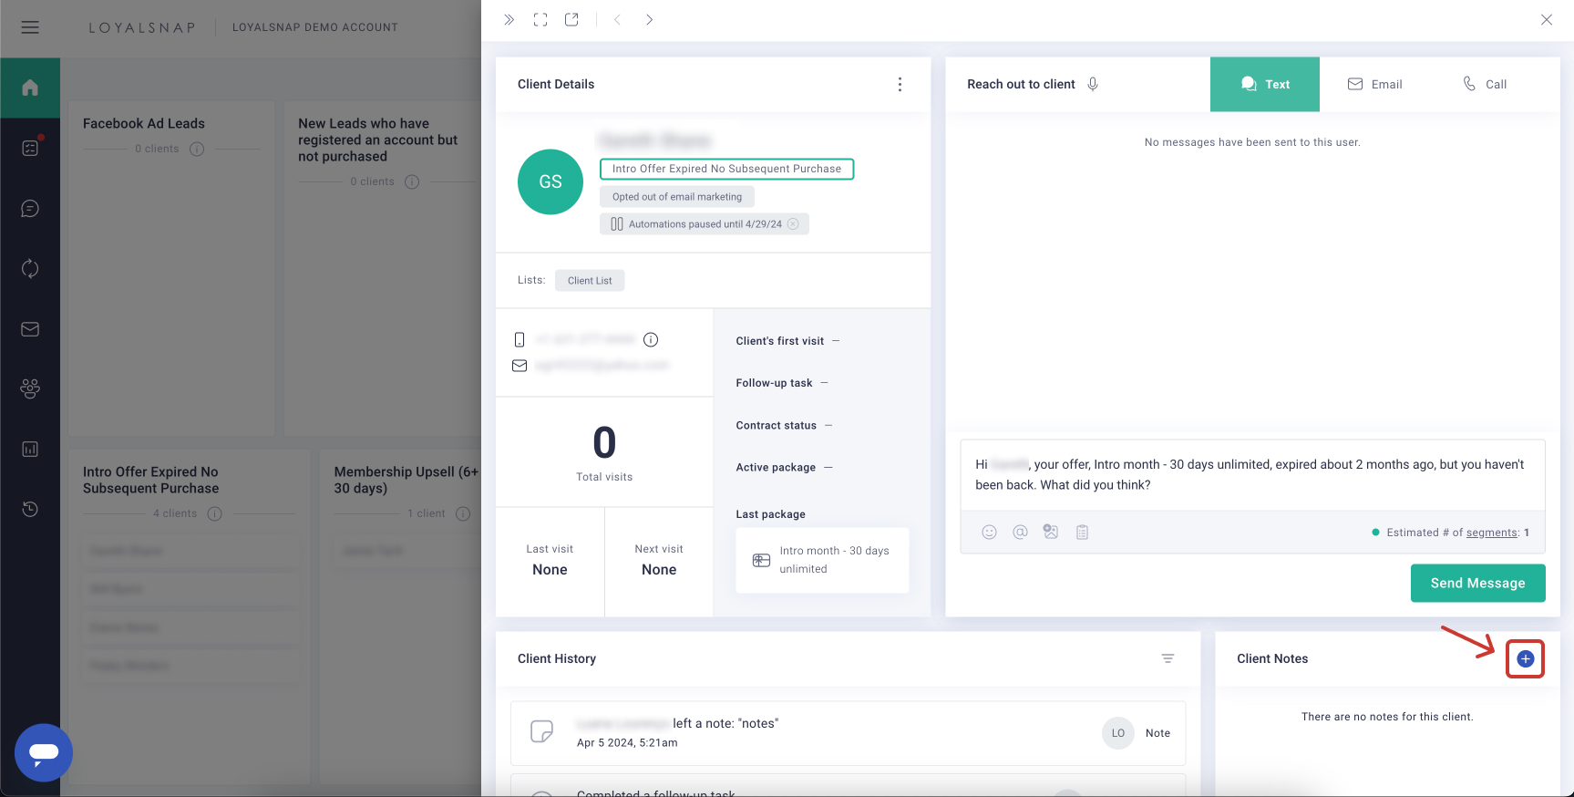
Task: Click into the text message input field
Action: (x=1251, y=475)
